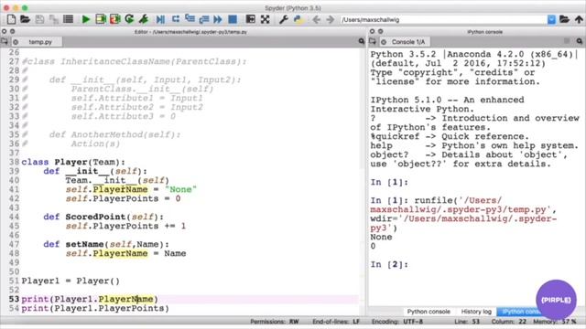
Task: Click the End-of-lines: LF status entry
Action: [336, 322]
